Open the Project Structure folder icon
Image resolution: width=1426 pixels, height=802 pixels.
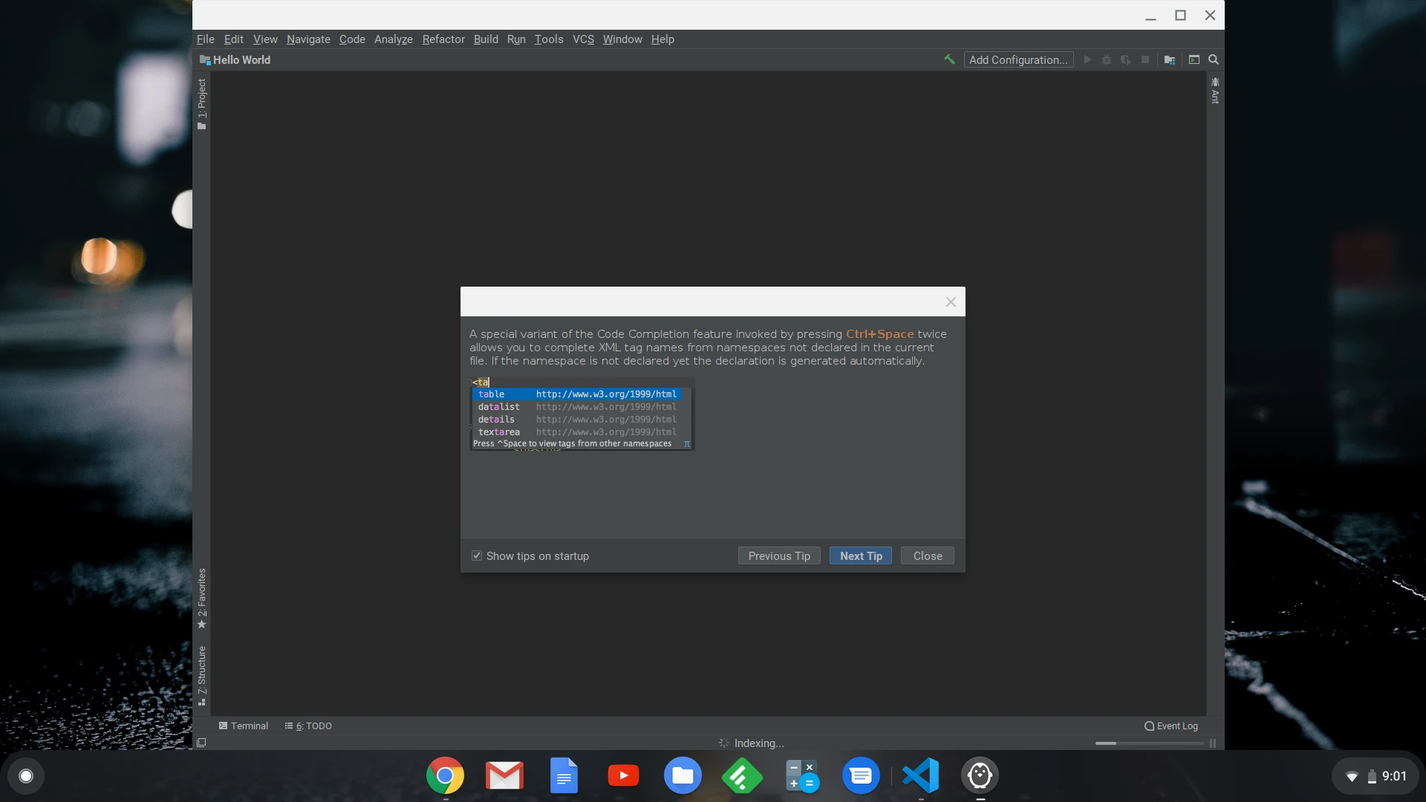1170,59
